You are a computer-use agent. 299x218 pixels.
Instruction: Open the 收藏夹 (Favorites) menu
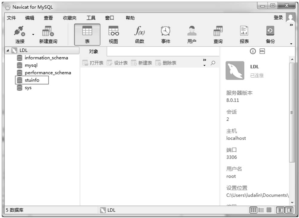pos(70,18)
